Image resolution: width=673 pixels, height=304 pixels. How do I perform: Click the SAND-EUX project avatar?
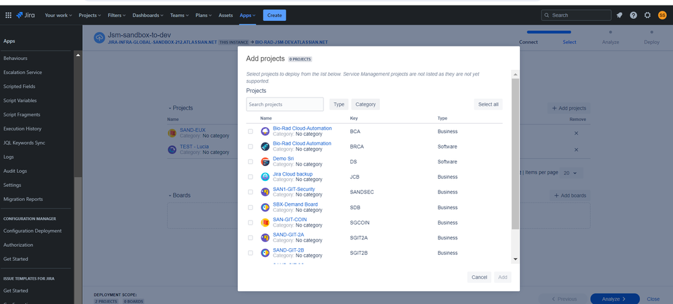pos(172,133)
